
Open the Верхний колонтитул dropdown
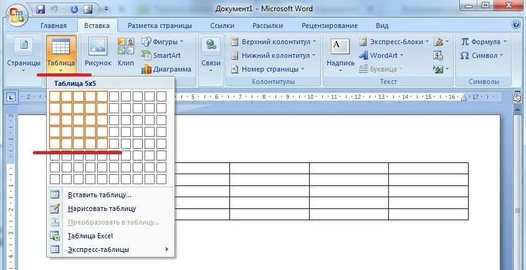click(274, 42)
